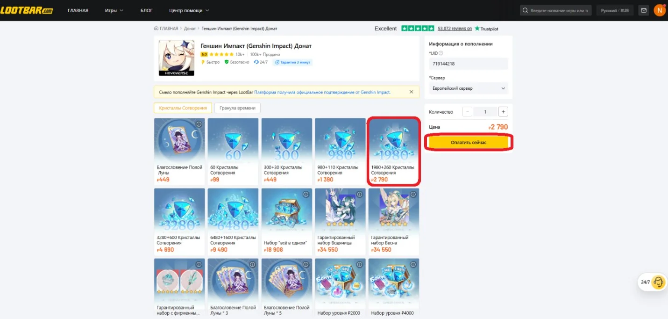668x319 pixels.
Task: Click the Донат breadcrumb link
Action: click(x=190, y=29)
